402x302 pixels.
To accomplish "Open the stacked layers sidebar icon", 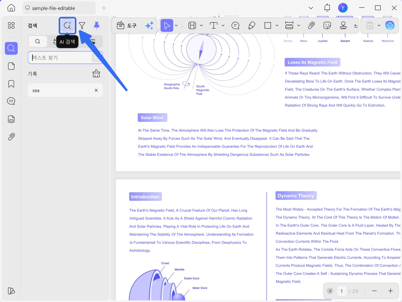I will point(11,119).
